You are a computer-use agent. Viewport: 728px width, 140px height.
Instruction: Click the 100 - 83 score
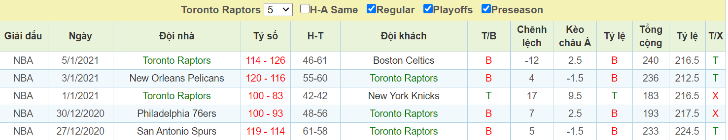265,96
